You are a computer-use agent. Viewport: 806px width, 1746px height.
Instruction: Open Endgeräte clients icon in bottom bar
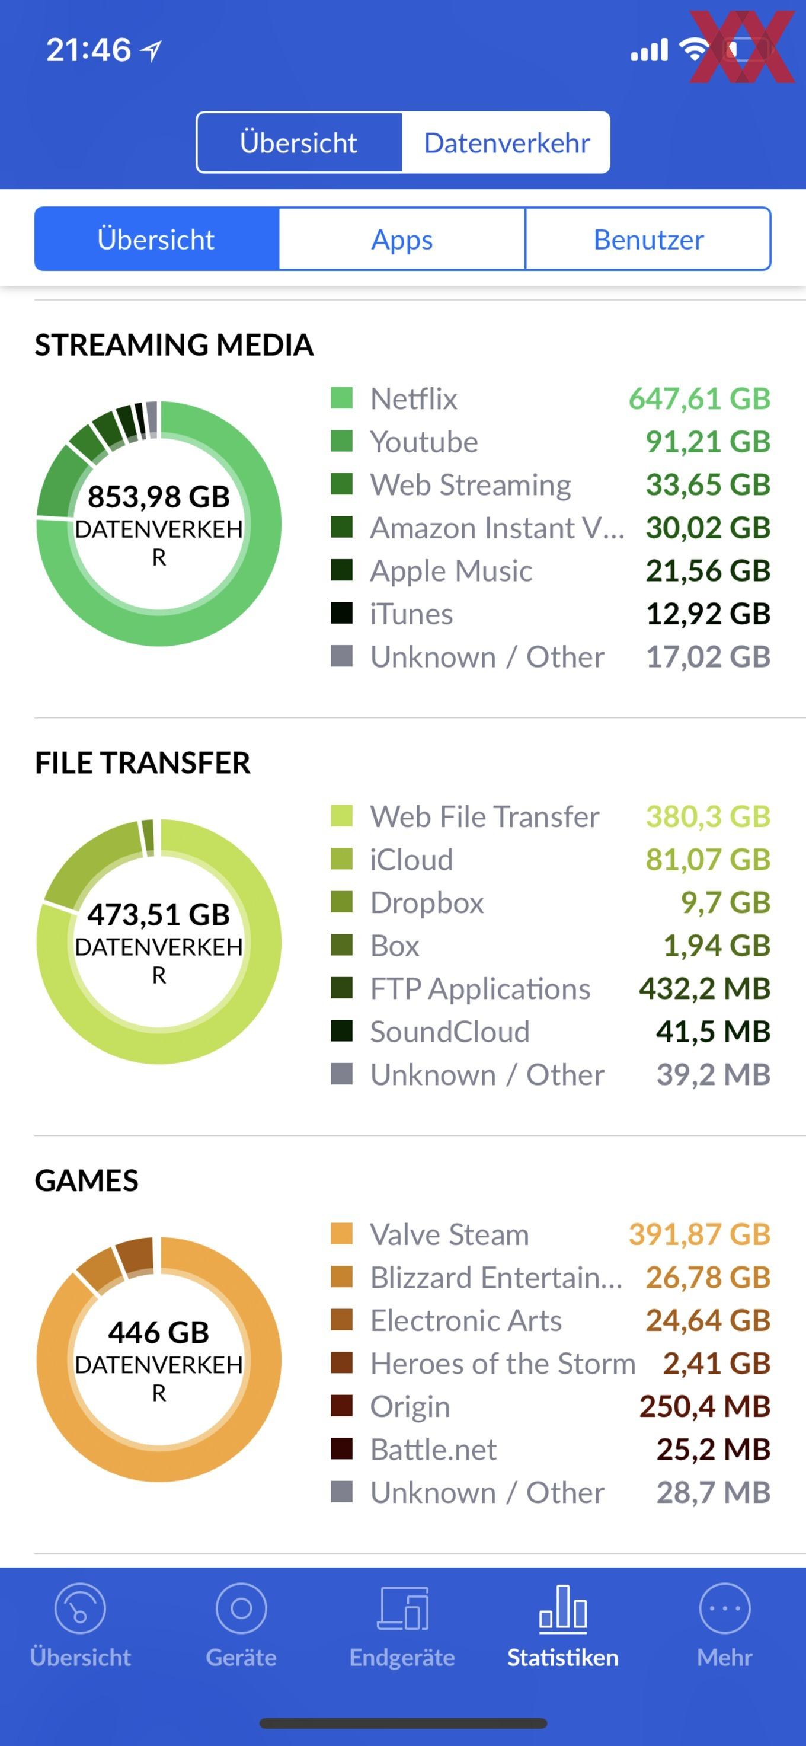[402, 1608]
